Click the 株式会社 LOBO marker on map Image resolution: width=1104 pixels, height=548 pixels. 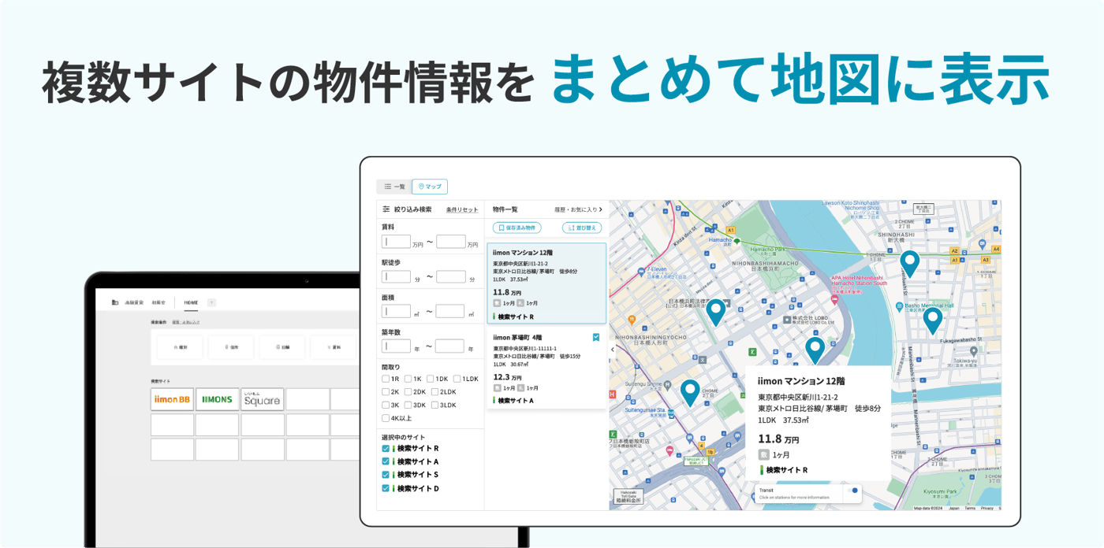[x=787, y=320]
